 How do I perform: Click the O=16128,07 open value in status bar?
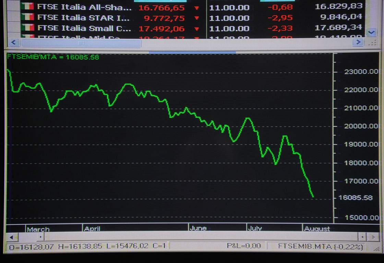pos(31,247)
